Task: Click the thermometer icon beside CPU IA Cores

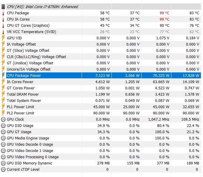Action: click(3, 19)
